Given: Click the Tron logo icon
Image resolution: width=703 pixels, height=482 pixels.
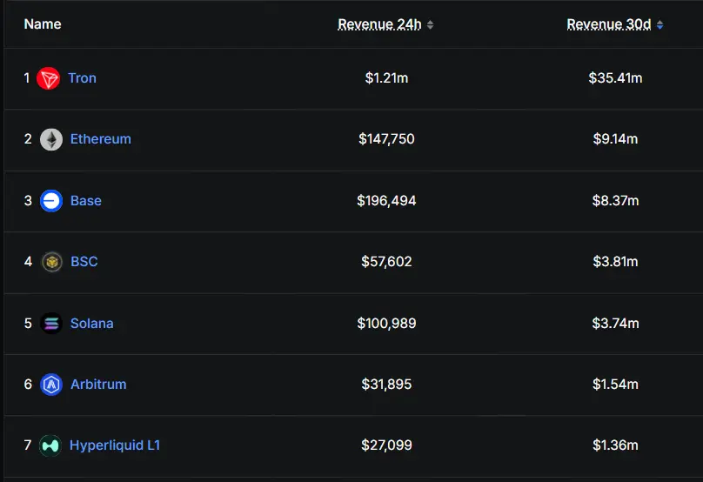Looking at the screenshot, I should tap(48, 78).
